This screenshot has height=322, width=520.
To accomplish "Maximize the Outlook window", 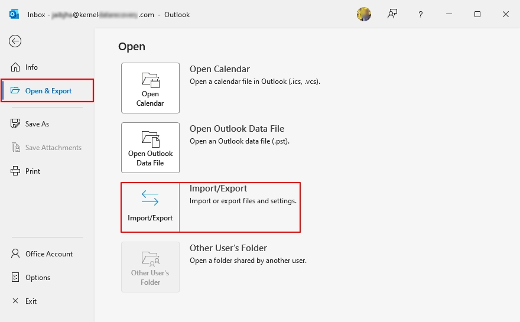I will [x=477, y=14].
